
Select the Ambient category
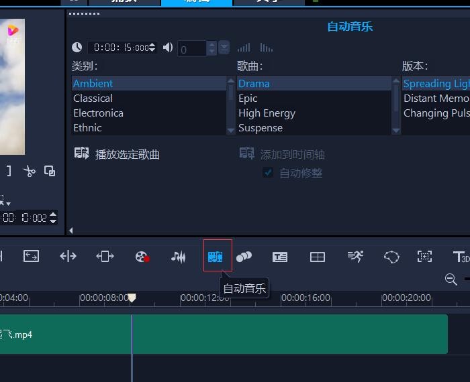tap(149, 83)
